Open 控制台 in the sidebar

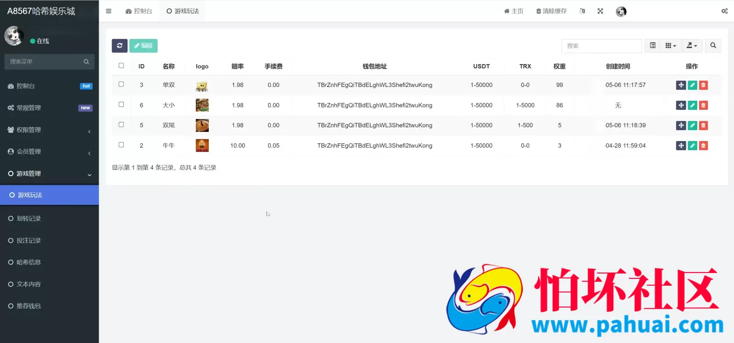pyautogui.click(x=50, y=86)
